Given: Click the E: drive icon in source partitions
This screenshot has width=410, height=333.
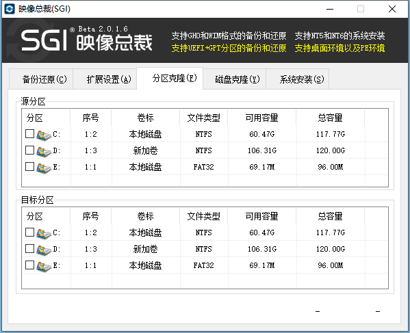Looking at the screenshot, I should [x=44, y=168].
